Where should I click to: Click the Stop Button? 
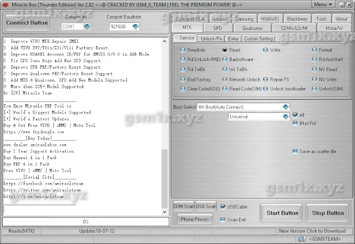(328, 213)
